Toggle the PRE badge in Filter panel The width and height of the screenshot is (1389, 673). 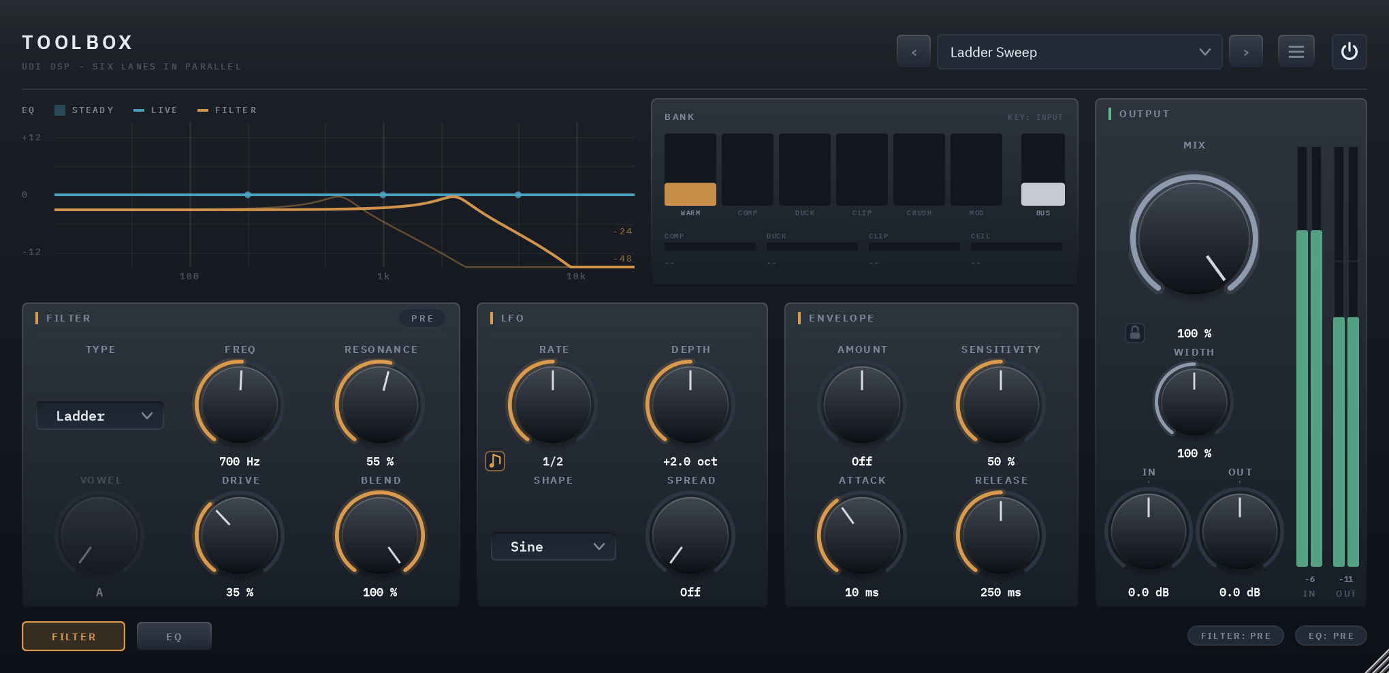pyautogui.click(x=422, y=318)
